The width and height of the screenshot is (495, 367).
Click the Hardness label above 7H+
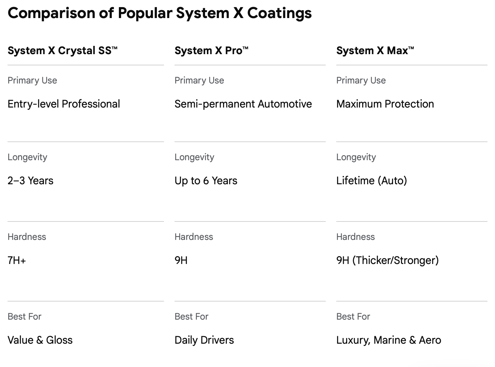tap(27, 237)
